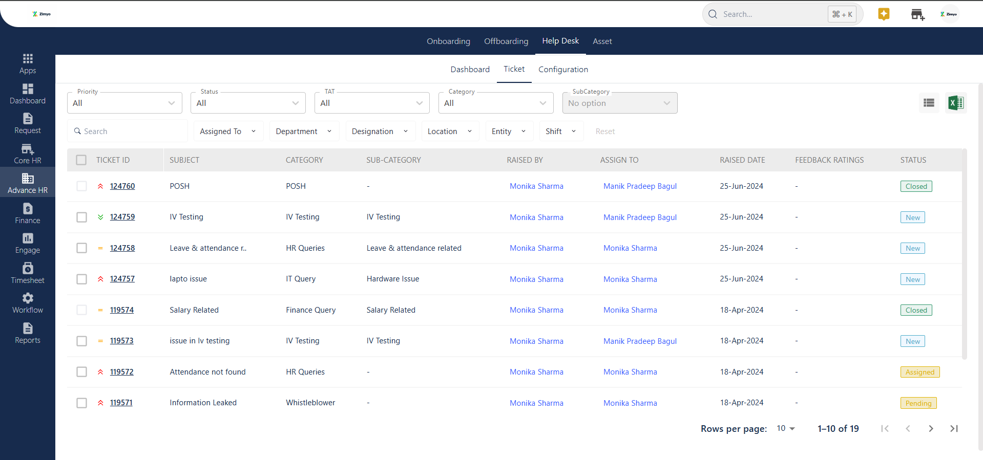Open the Help Desk Dashboard sub-tab
The height and width of the screenshot is (460, 983).
click(470, 70)
